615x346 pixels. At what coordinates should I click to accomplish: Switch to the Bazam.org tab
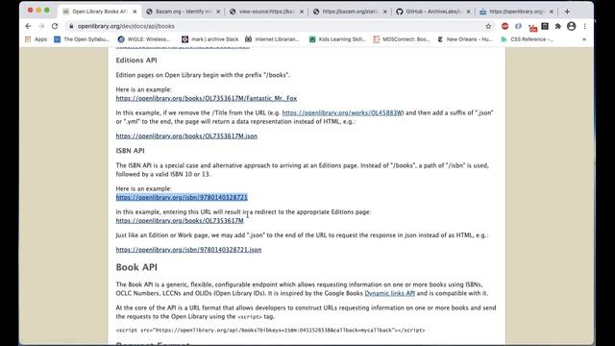pyautogui.click(x=184, y=12)
